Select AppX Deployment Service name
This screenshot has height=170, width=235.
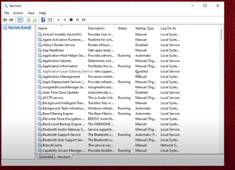pyautogui.click(x=64, y=82)
